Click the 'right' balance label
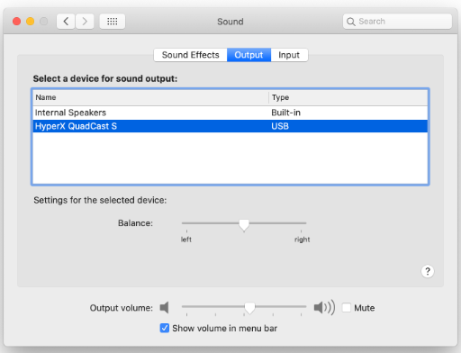The height and width of the screenshot is (353, 461). (x=303, y=240)
